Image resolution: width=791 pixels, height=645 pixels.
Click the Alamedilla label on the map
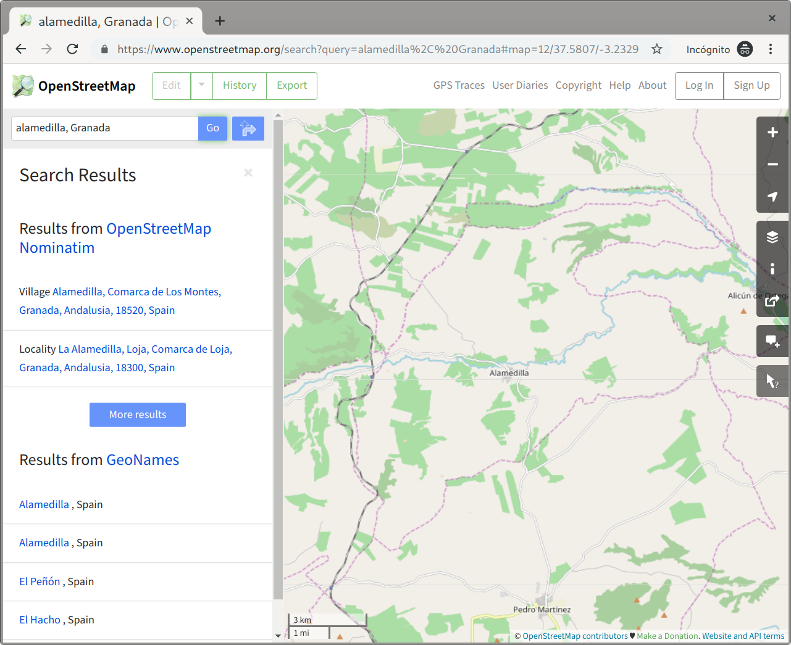[x=509, y=373]
